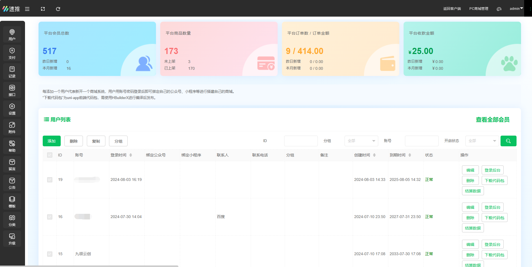This screenshot has width=532, height=267.
Task: Click the green 添加 button
Action: 52,141
